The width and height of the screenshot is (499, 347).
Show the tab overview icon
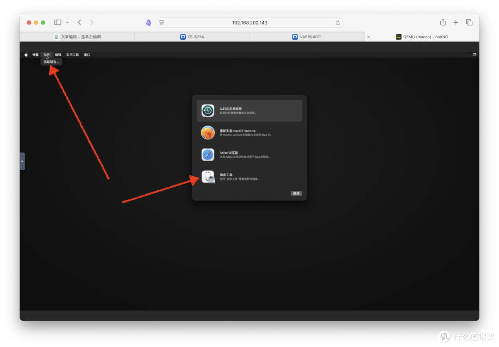pyautogui.click(x=469, y=22)
